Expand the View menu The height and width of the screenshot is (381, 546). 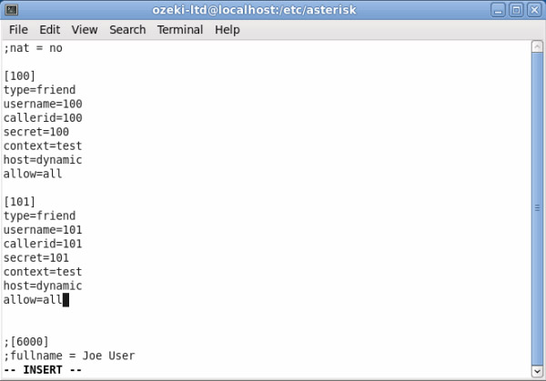click(84, 29)
